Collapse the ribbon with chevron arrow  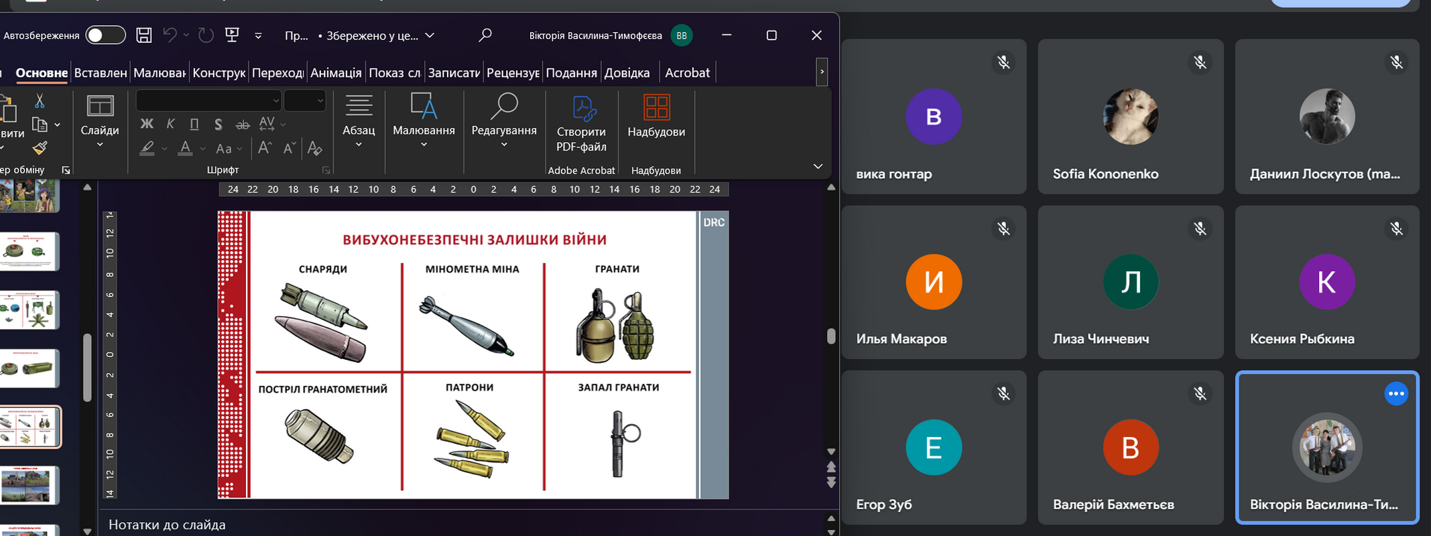818,166
